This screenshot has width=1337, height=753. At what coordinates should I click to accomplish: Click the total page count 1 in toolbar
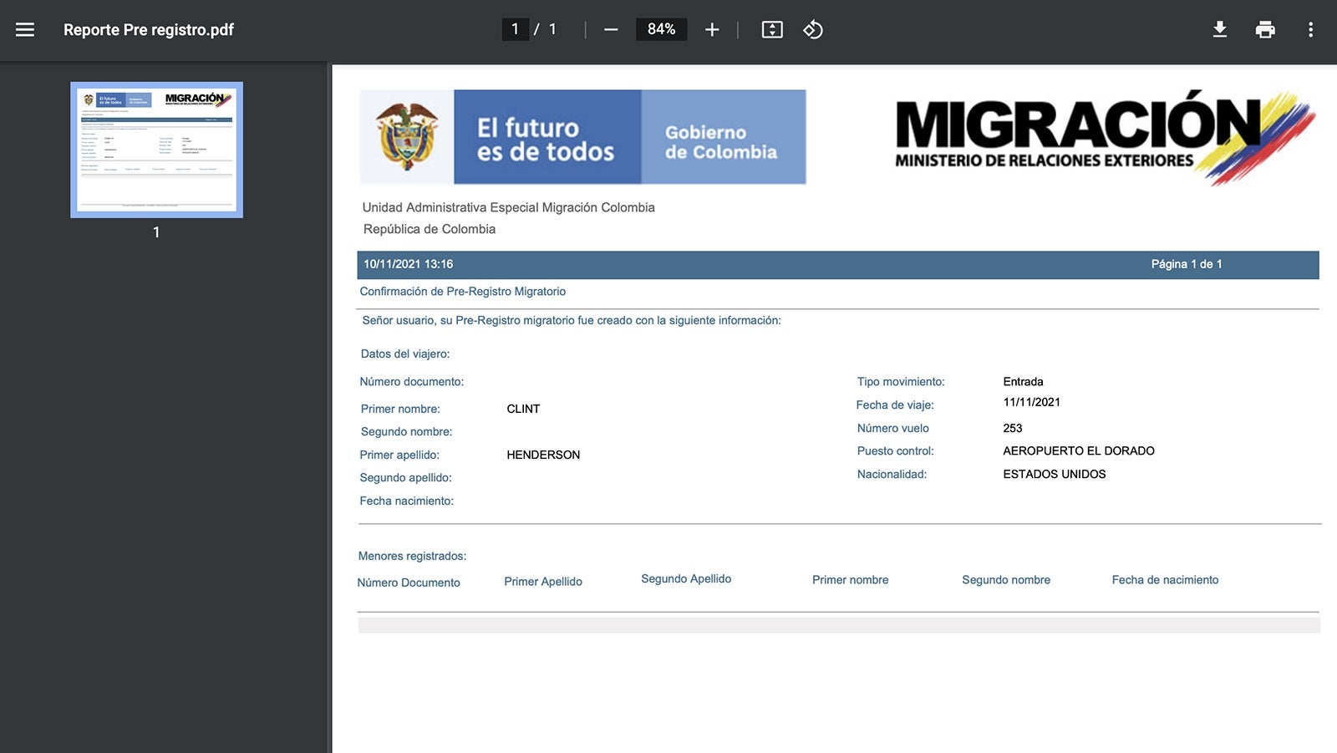coord(552,29)
